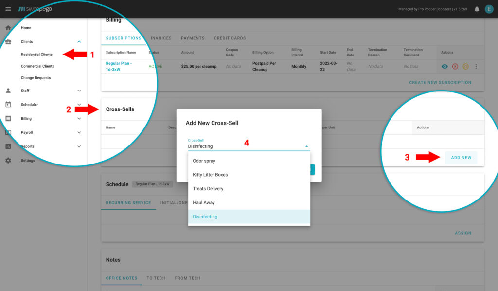View the subscription with the eye toggle

pyautogui.click(x=444, y=66)
